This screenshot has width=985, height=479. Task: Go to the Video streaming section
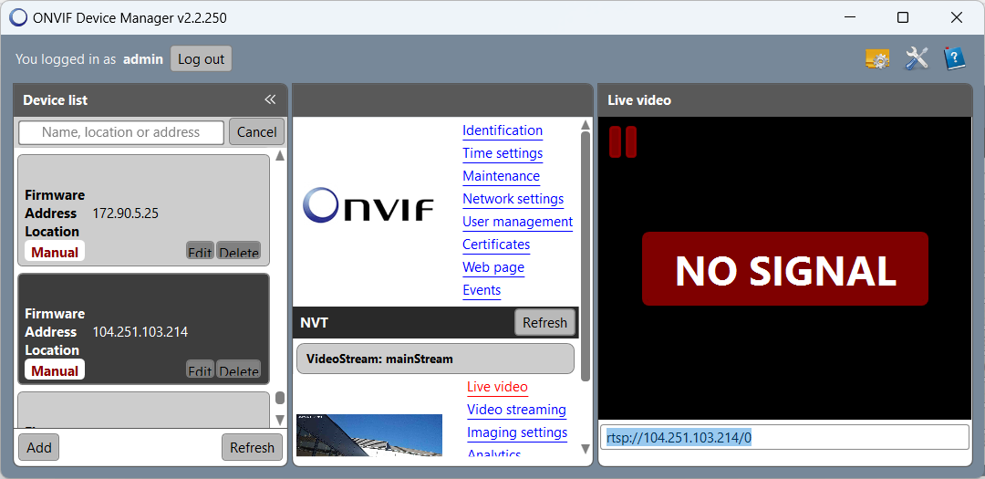[x=516, y=410]
